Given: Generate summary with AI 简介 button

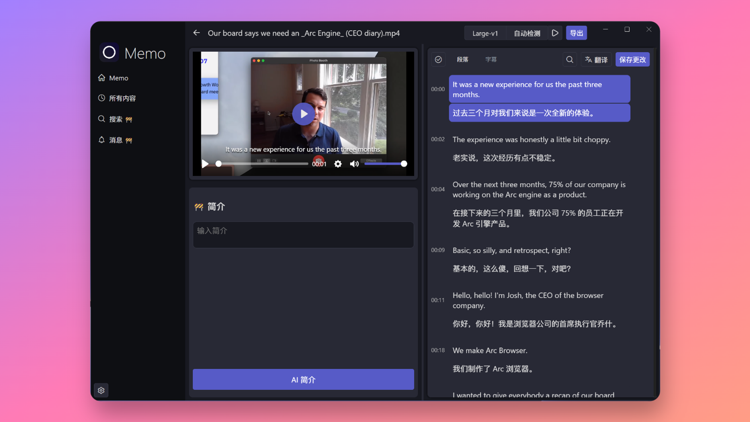Looking at the screenshot, I should pos(303,379).
